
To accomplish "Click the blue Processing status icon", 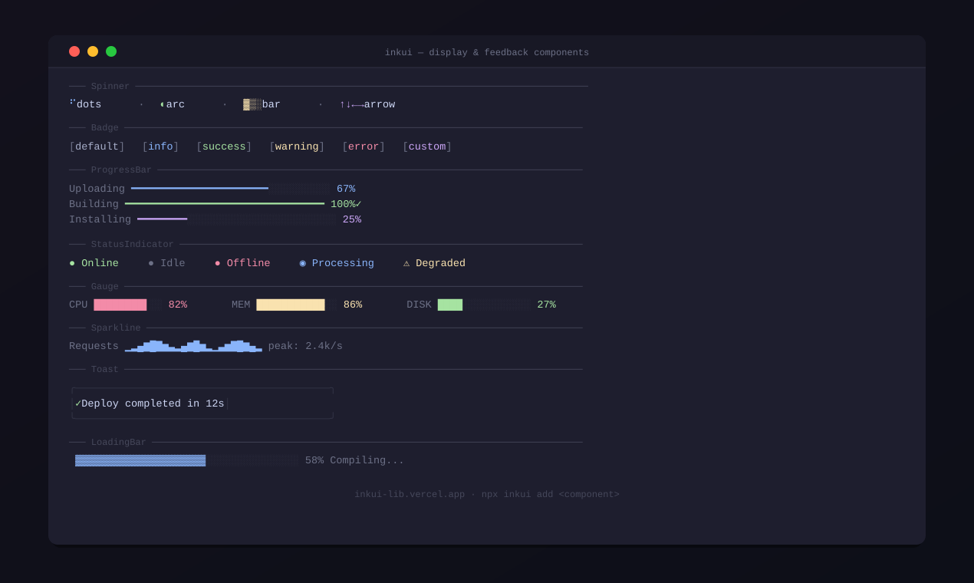I will click(302, 263).
